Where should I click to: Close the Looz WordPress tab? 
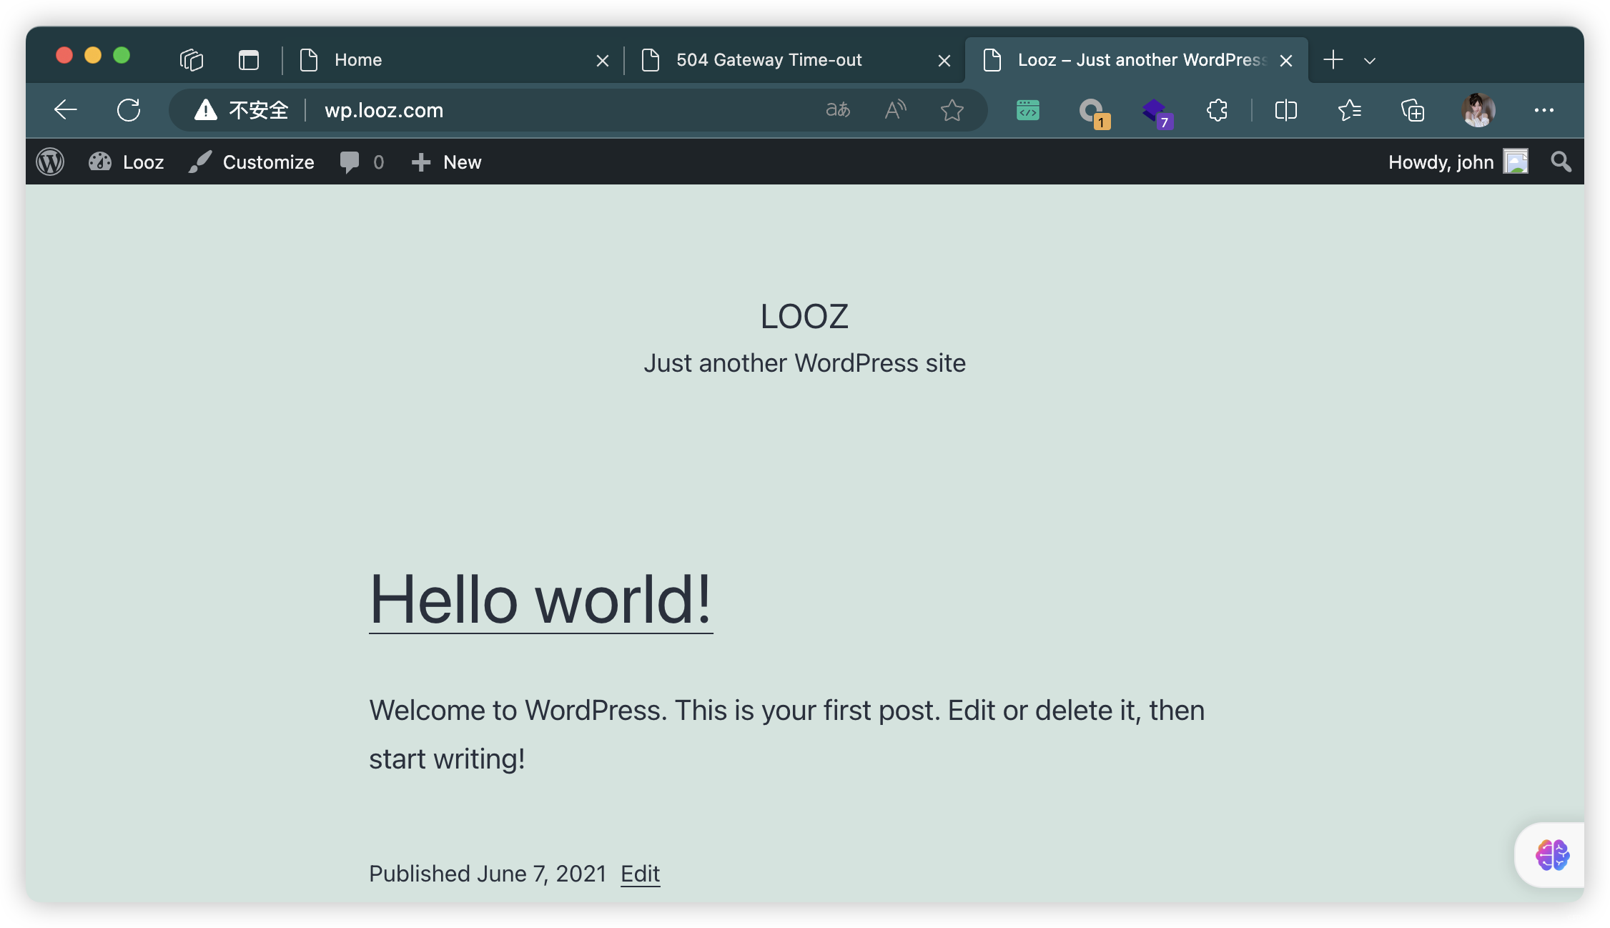1286,61
